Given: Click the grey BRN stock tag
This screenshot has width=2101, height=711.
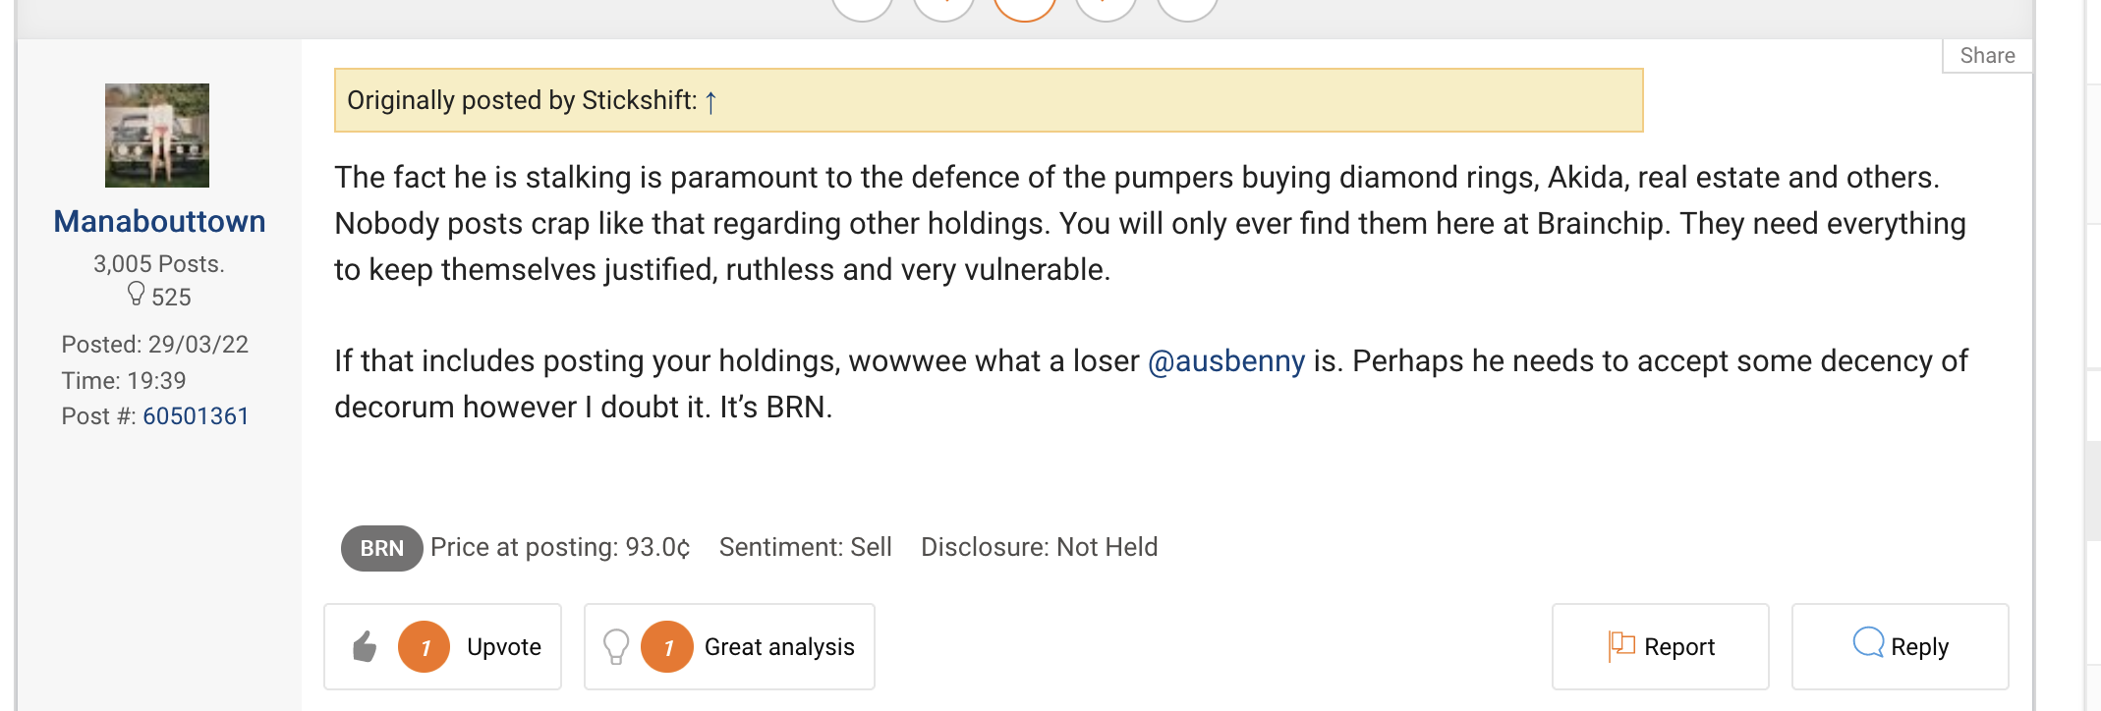Looking at the screenshot, I should pos(381,548).
